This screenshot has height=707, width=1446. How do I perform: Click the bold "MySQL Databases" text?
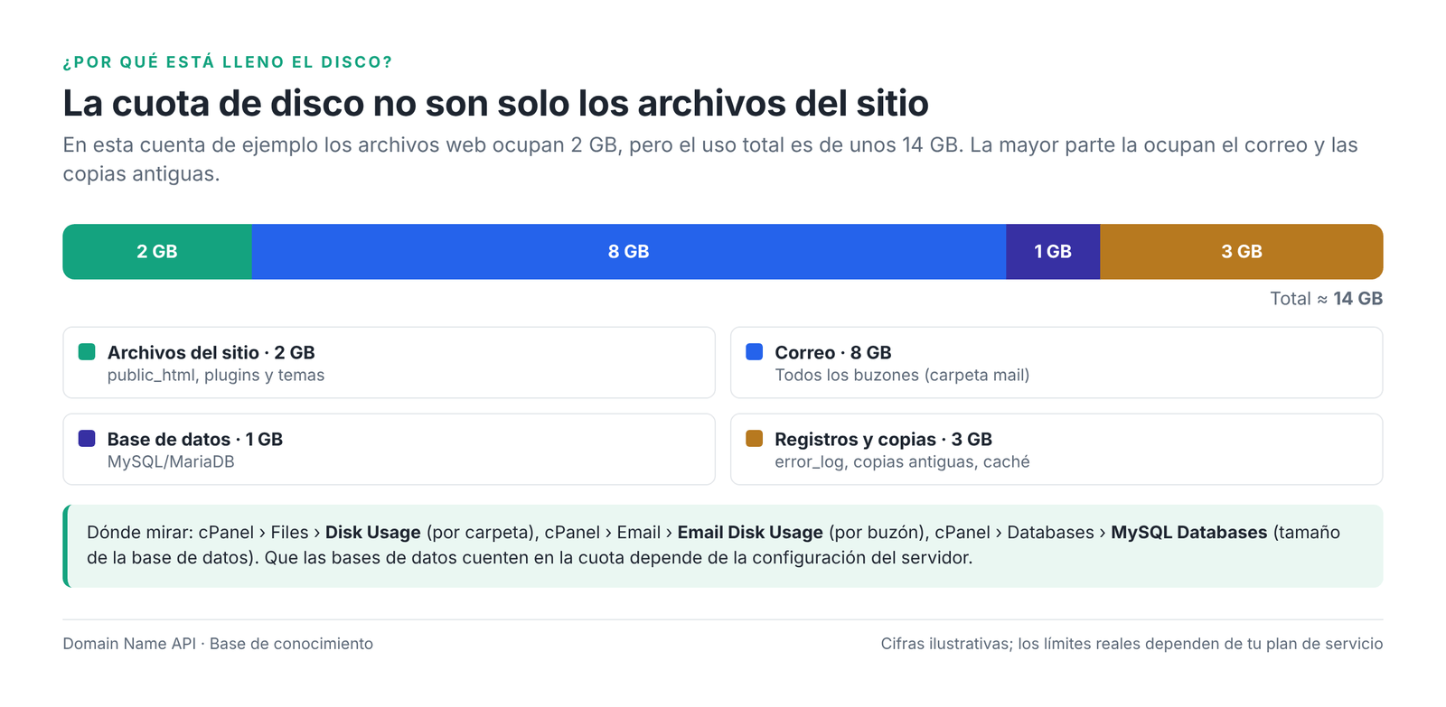point(1188,533)
